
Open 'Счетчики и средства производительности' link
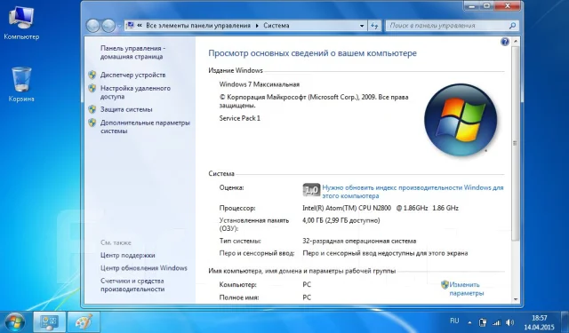point(132,285)
